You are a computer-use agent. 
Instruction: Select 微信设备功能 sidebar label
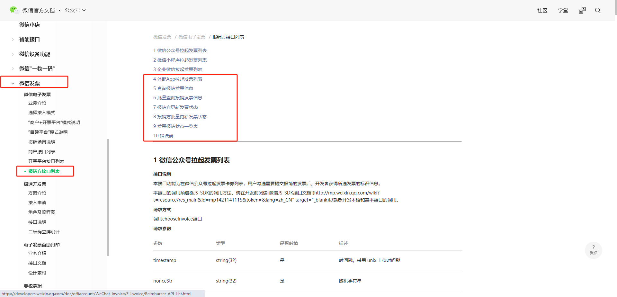point(35,54)
